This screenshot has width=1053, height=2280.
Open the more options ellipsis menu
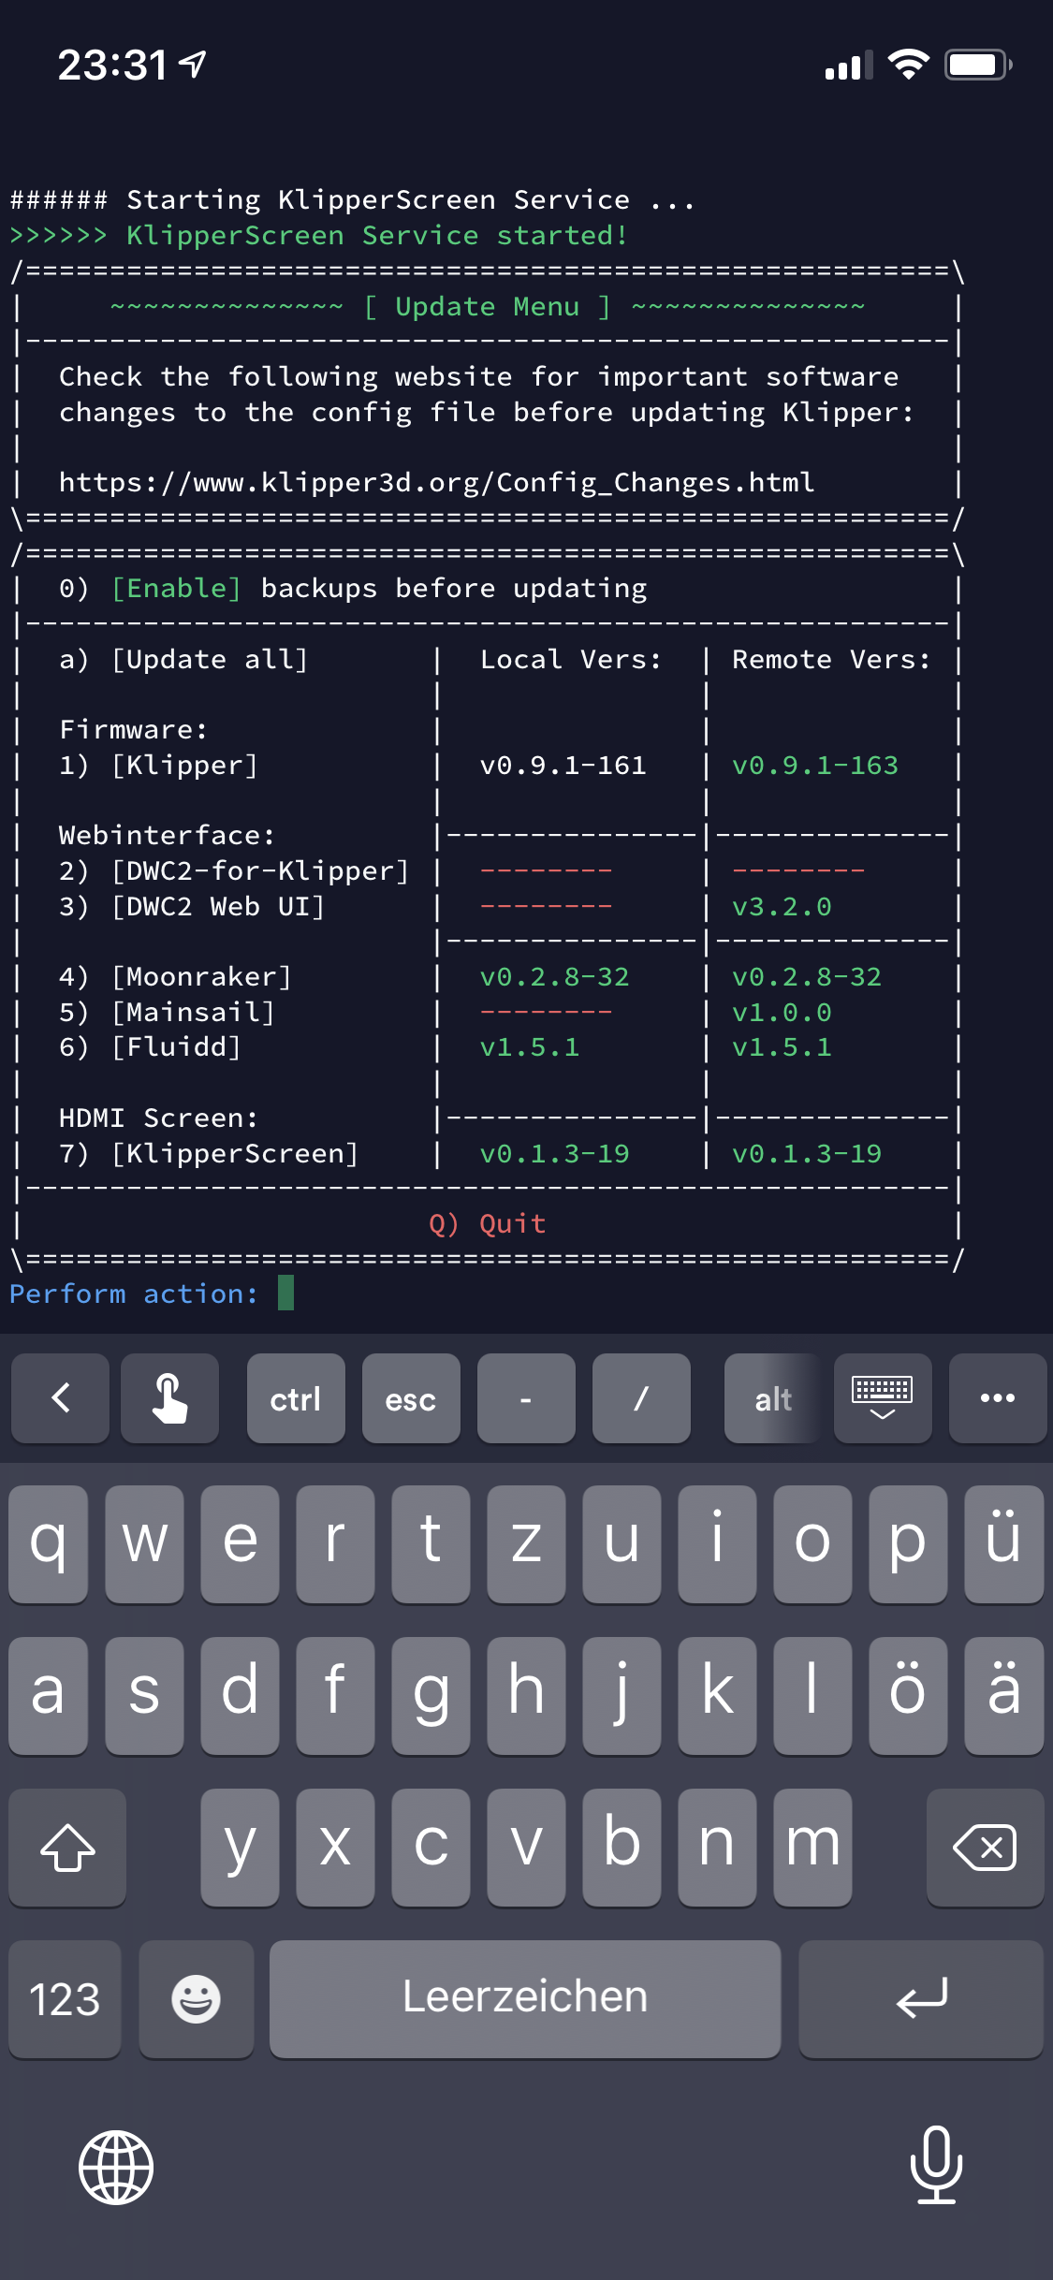[998, 1398]
